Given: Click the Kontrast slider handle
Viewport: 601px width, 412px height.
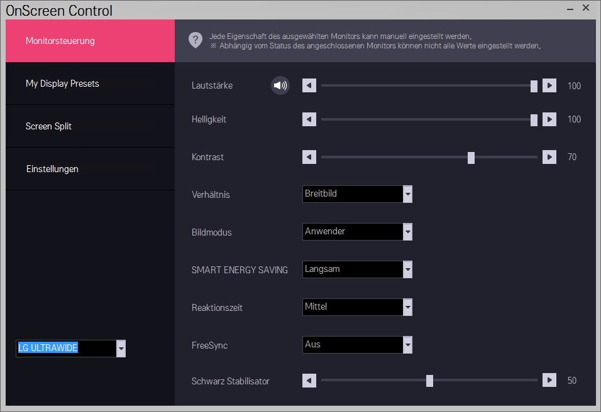Looking at the screenshot, I should pyautogui.click(x=471, y=158).
